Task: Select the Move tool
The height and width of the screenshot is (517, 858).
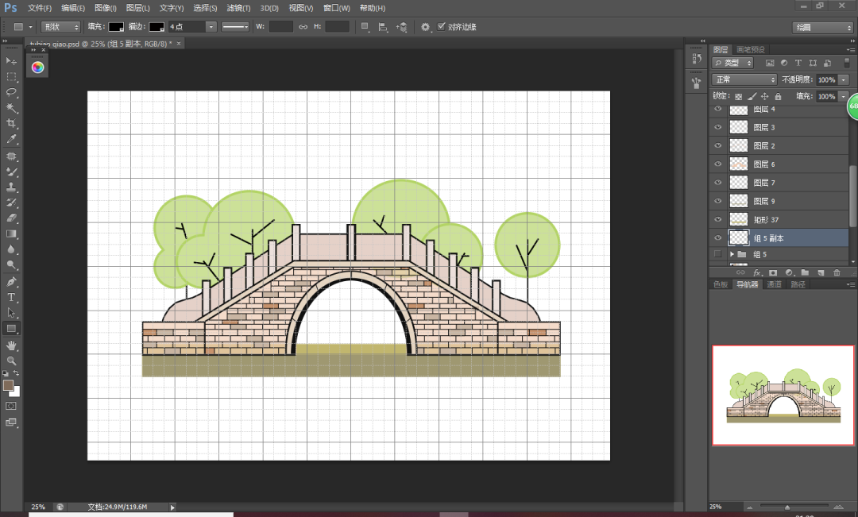Action: pyautogui.click(x=12, y=61)
